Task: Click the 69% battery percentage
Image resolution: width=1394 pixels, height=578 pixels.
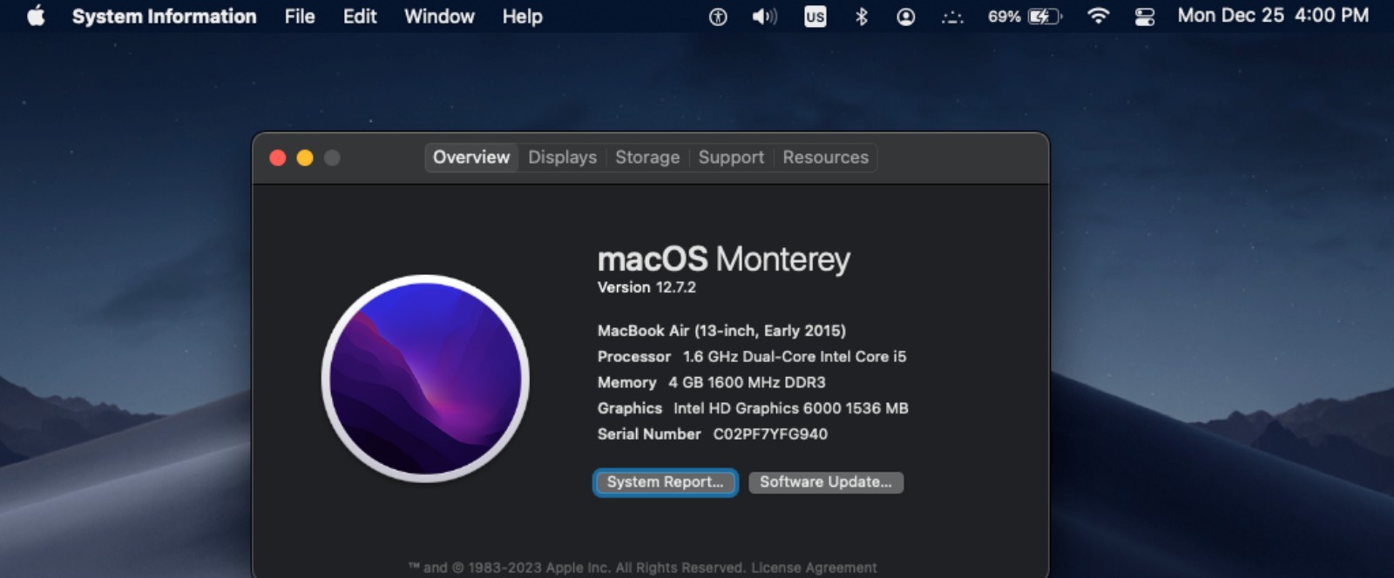Action: click(x=1005, y=17)
